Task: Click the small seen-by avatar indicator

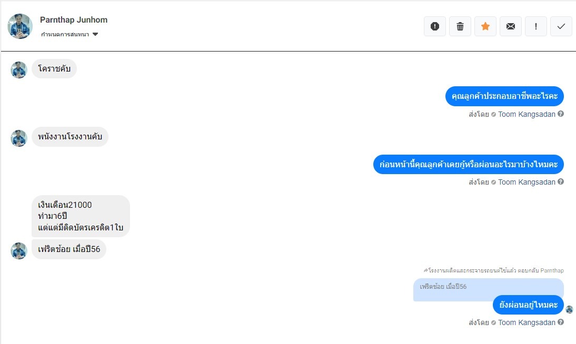Action: 569,310
